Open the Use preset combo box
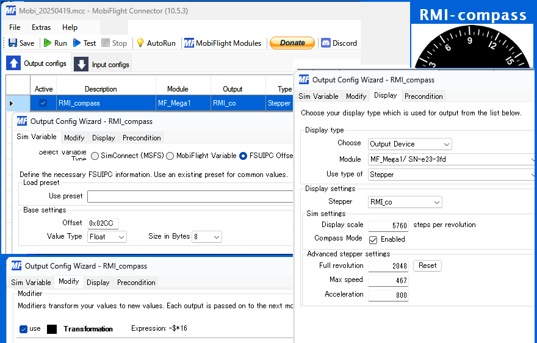The width and height of the screenshot is (537, 343). coord(190,197)
